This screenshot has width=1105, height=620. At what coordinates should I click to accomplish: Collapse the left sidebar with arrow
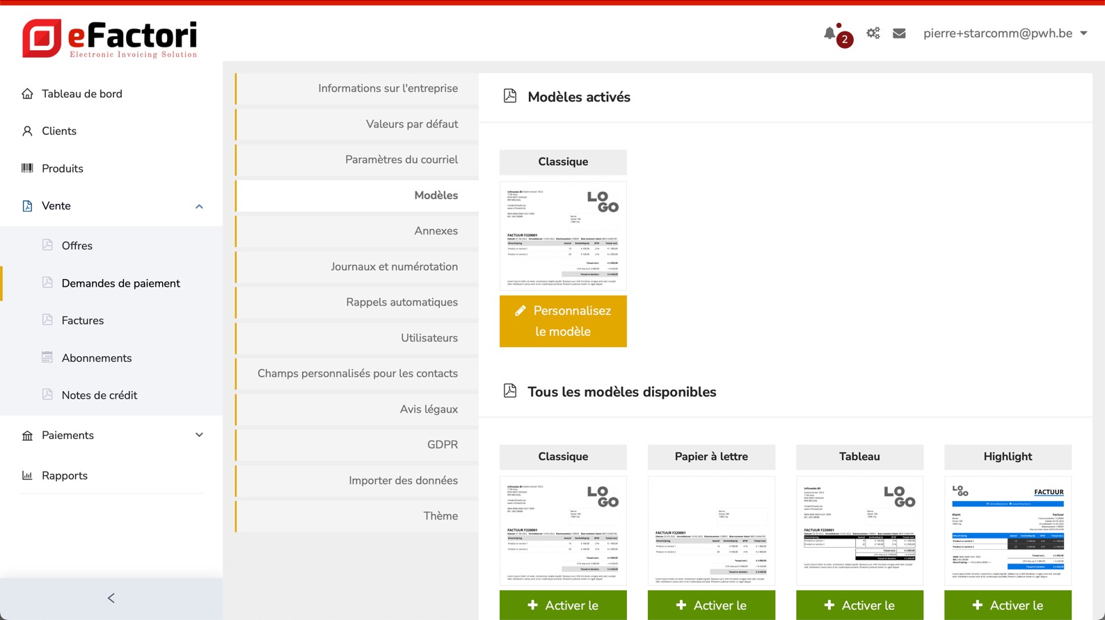(111, 598)
